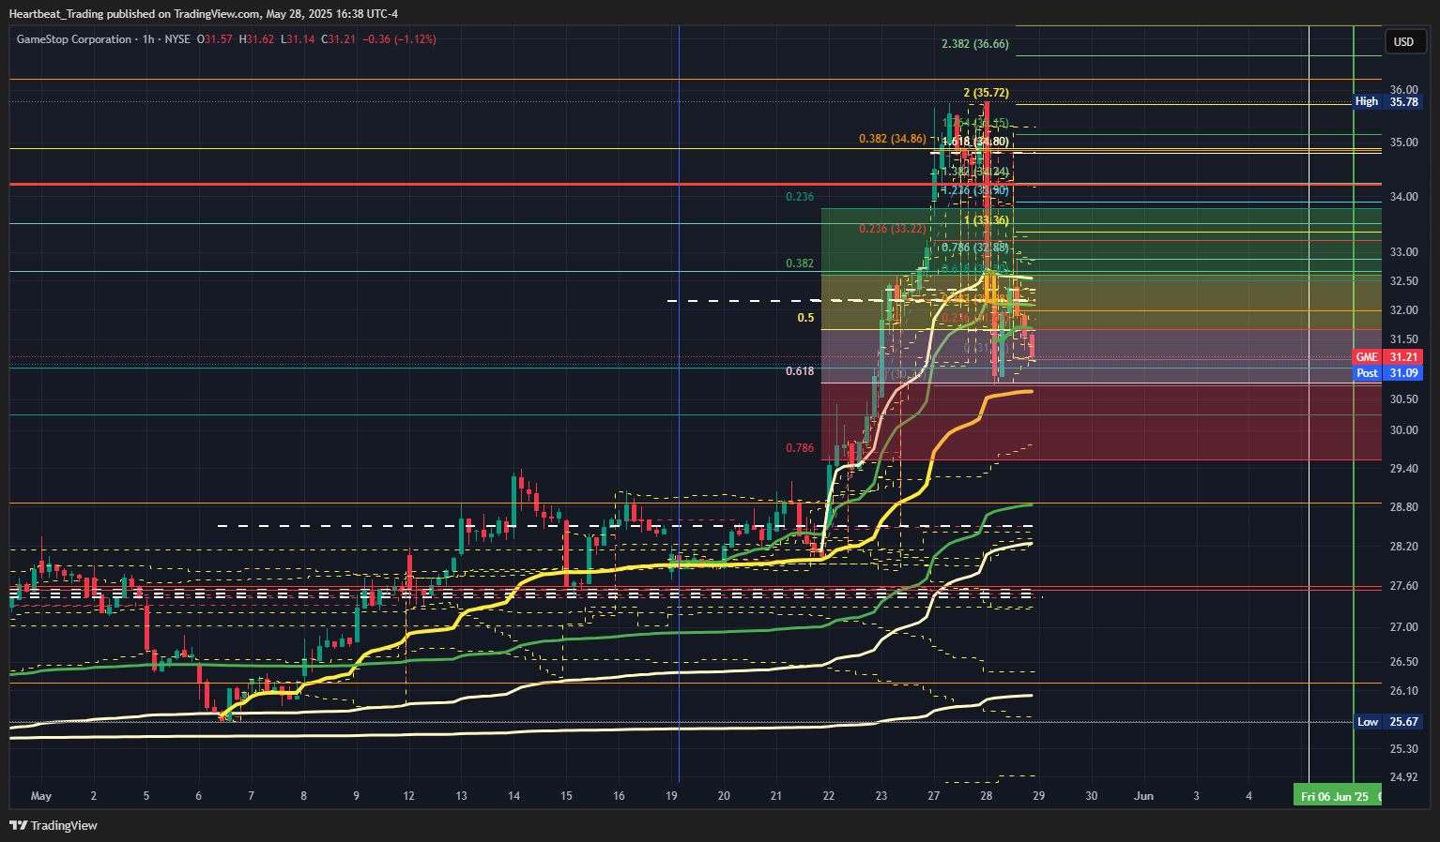Click date 16 on the time axis
Screen dimensions: 1440x842
pos(619,796)
